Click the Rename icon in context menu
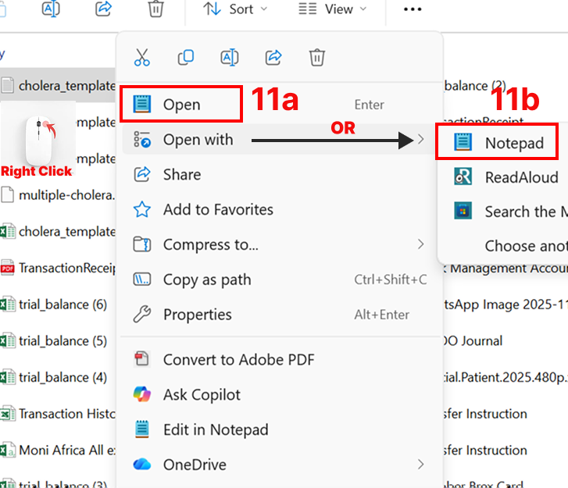The height and width of the screenshot is (488, 568). pos(230,57)
